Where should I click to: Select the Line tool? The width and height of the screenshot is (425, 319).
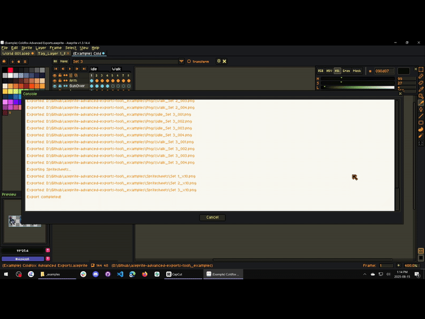(421, 116)
